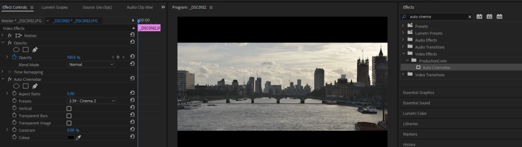
Task: Open the Program monitor panel menu
Action: tap(211, 7)
